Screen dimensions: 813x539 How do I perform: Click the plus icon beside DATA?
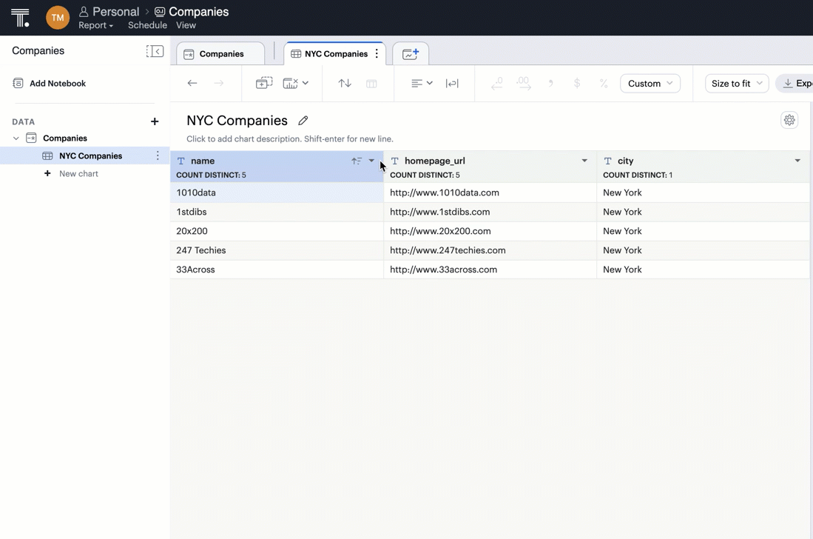pyautogui.click(x=155, y=121)
